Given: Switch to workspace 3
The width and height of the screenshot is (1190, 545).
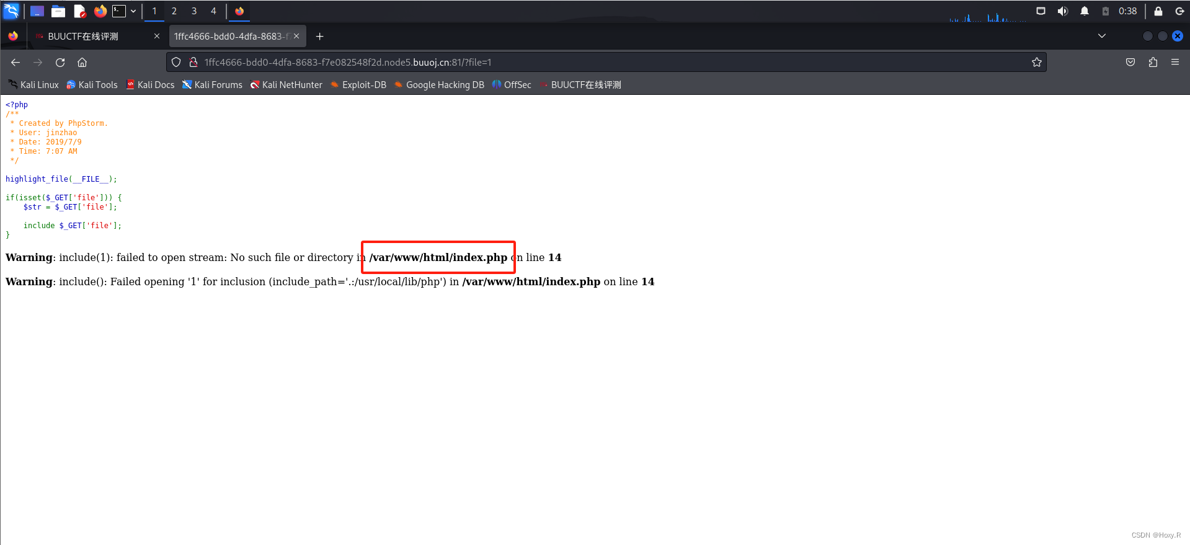Looking at the screenshot, I should 194,11.
